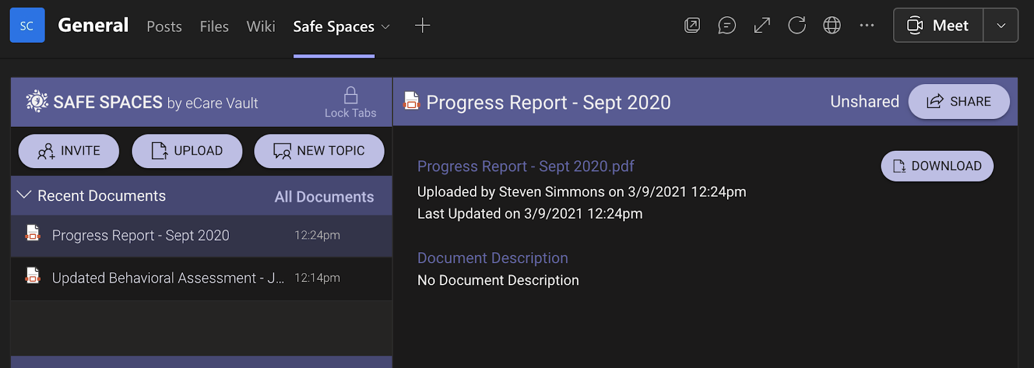Screen dimensions: 1034x368
Task: Add a new tab with plus icon
Action: click(422, 25)
